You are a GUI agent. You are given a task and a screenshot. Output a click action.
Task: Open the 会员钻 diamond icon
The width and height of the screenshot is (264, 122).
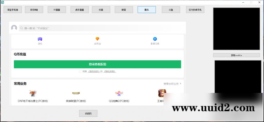(97, 39)
